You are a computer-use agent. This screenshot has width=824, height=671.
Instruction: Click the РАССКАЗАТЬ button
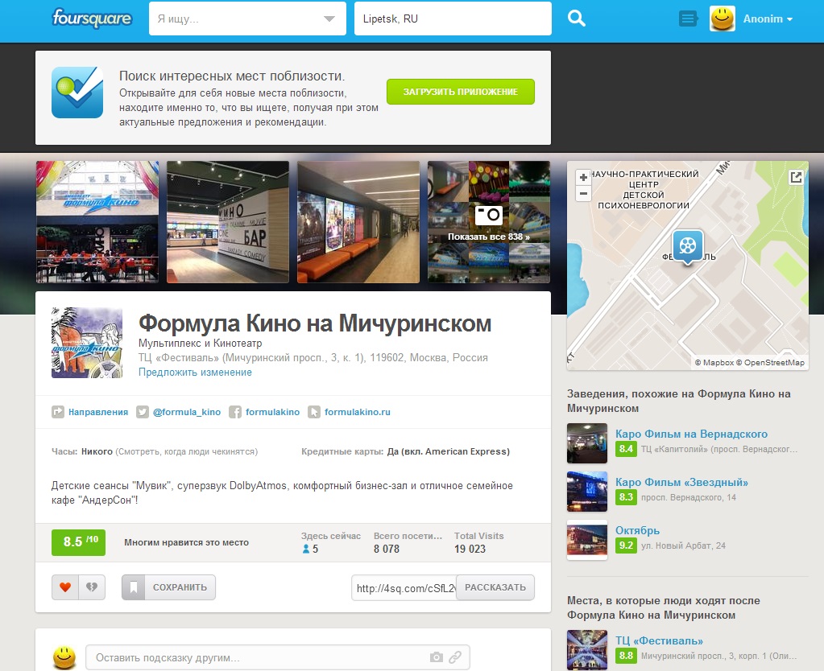point(495,587)
